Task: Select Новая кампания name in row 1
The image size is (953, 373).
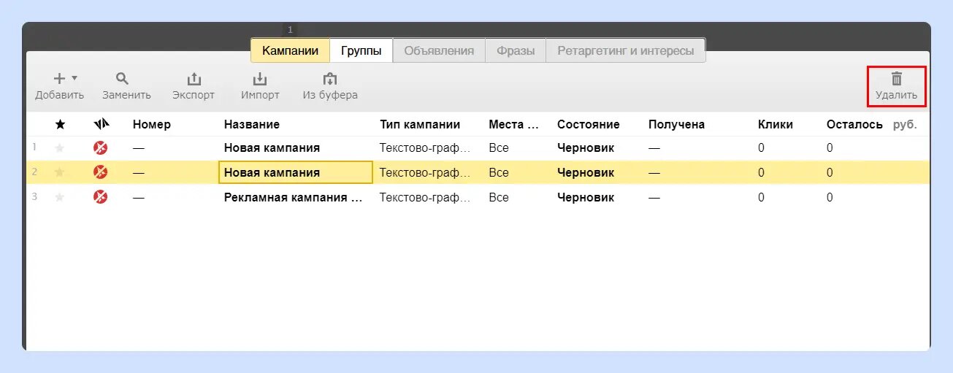Action: [272, 148]
